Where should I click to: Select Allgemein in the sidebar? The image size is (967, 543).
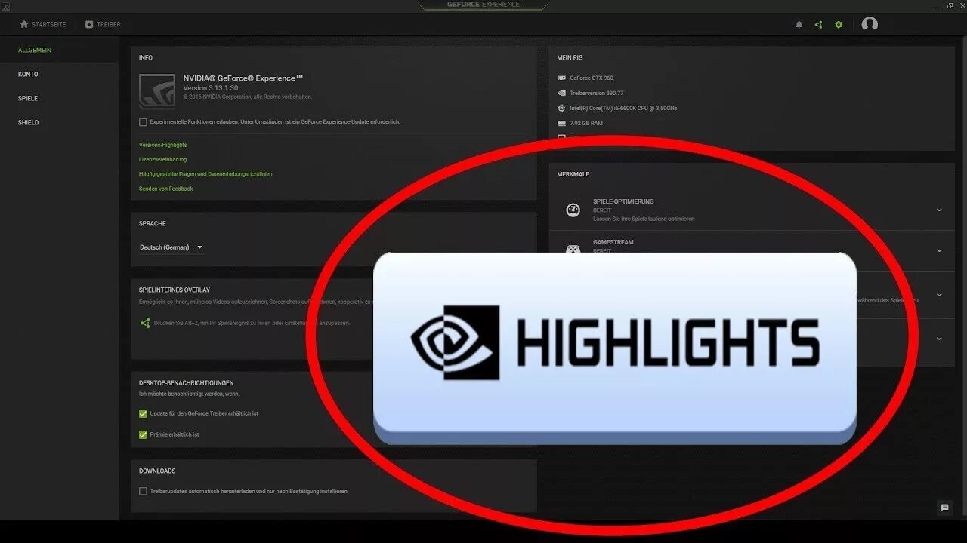pos(35,50)
